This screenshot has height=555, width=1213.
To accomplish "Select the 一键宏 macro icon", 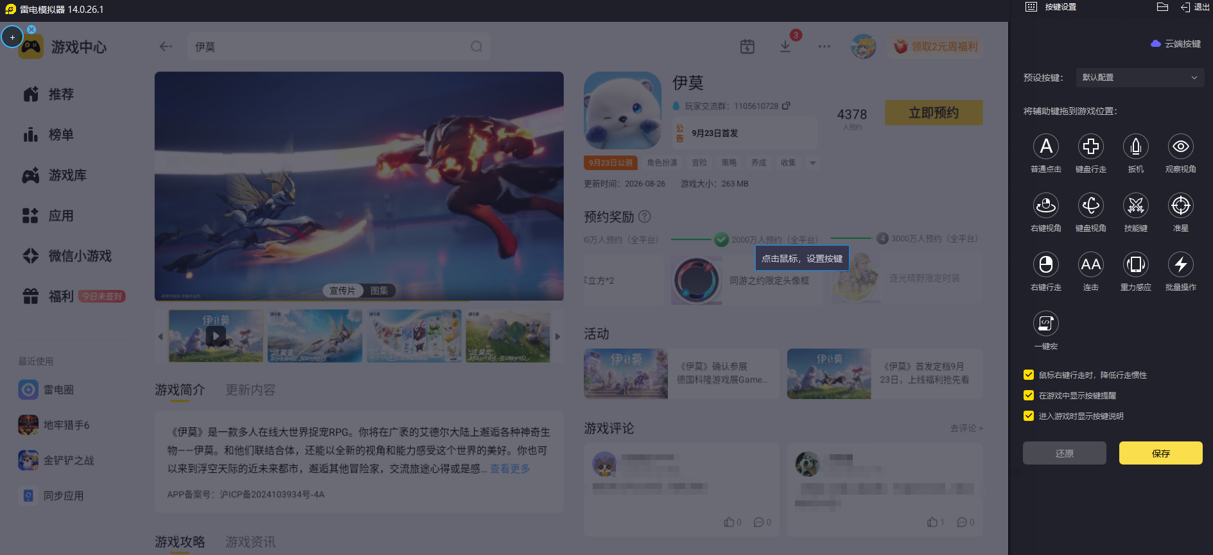I will (x=1045, y=323).
